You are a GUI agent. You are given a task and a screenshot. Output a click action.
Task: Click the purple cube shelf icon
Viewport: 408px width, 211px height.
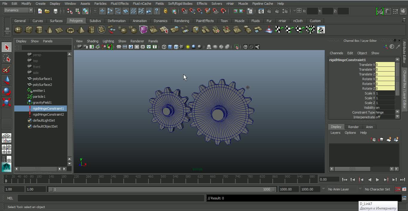[x=143, y=30]
